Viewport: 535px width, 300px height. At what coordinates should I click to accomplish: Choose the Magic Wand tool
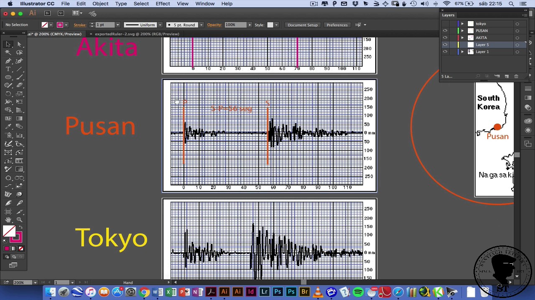coord(8,52)
